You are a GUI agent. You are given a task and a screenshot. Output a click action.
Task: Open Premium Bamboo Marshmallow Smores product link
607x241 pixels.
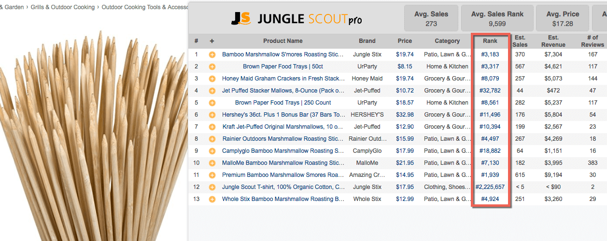[x=283, y=175]
